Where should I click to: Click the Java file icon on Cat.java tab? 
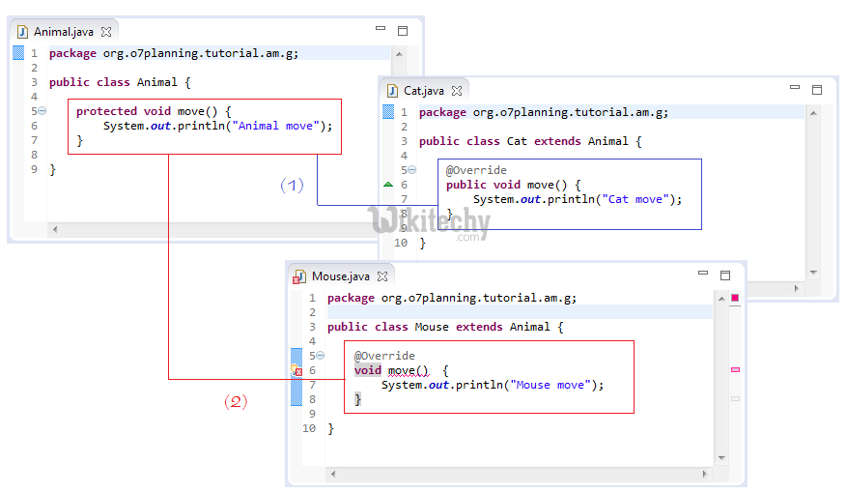pos(392,91)
